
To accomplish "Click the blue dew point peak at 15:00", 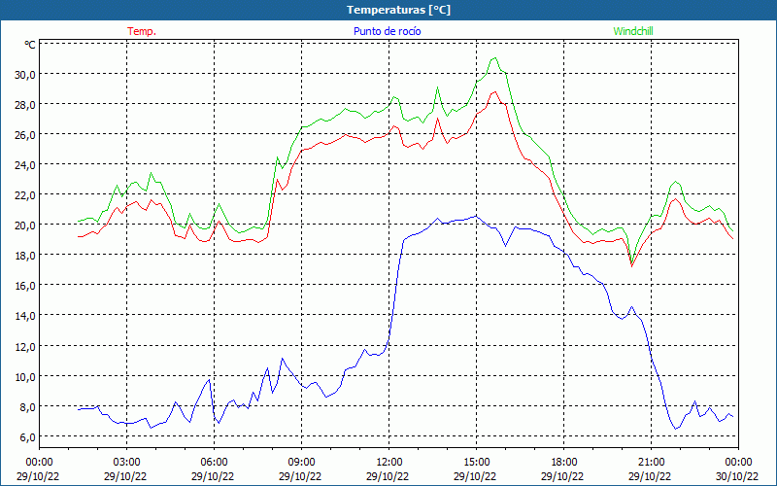I will point(476,216).
